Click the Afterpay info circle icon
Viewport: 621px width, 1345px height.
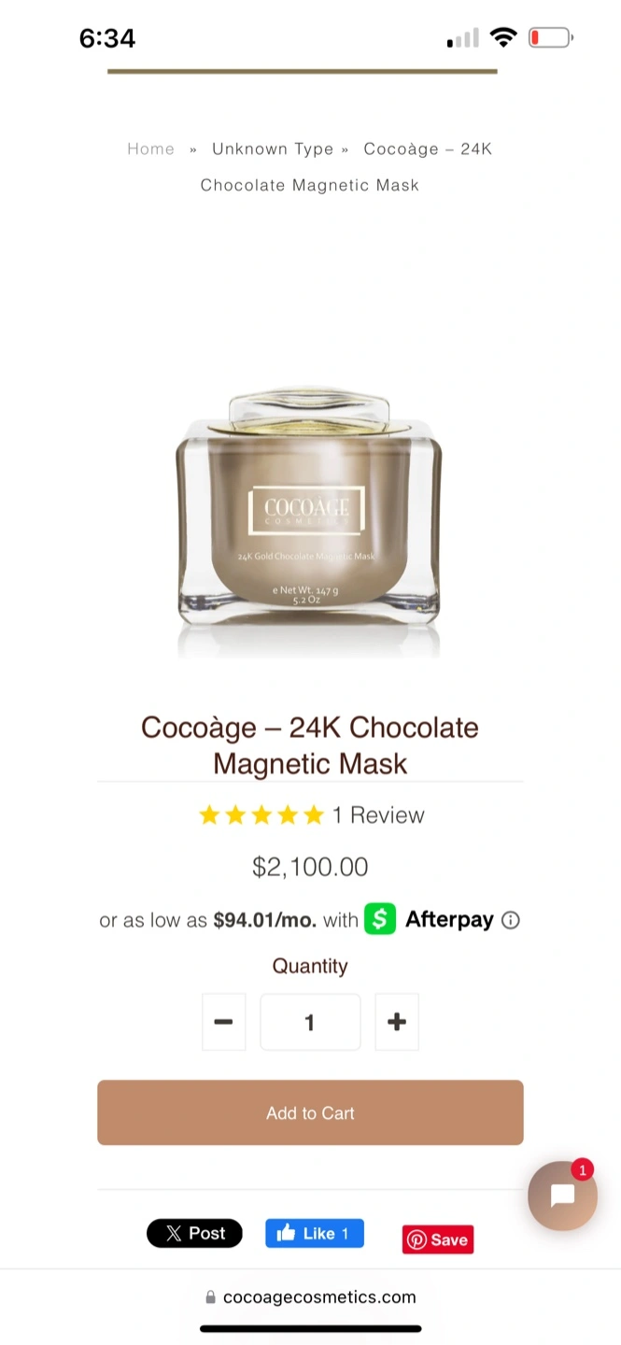click(x=511, y=920)
